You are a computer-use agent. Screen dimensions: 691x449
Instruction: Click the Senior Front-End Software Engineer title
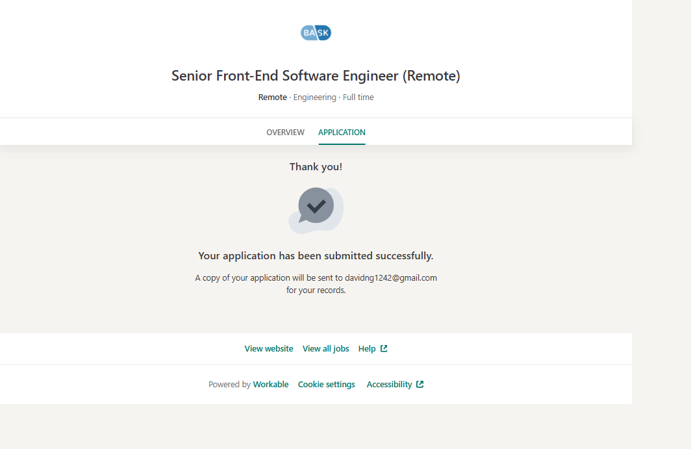point(316,76)
